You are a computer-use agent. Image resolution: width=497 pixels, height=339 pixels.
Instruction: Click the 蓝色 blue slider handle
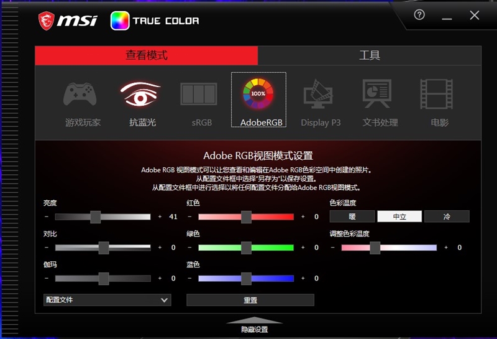point(246,279)
